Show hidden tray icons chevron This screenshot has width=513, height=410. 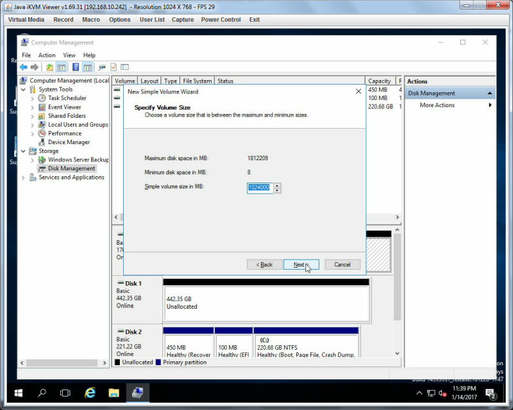pyautogui.click(x=419, y=393)
